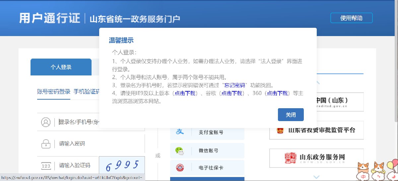Click the 谷歌 browser 点击下载 link
The width and height of the screenshot is (398, 181).
(x=232, y=93)
